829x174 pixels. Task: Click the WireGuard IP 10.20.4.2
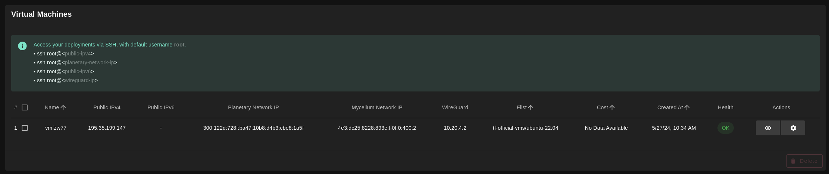click(455, 128)
